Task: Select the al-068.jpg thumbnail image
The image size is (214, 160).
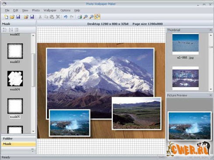Action: pos(186,44)
